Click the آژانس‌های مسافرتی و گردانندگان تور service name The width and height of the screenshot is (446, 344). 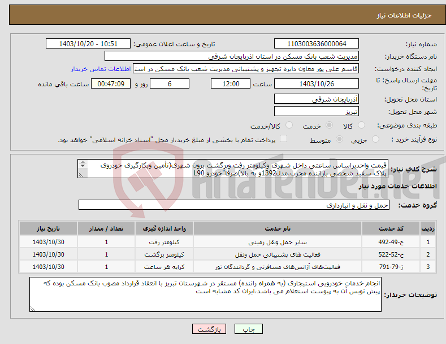pos(278,267)
